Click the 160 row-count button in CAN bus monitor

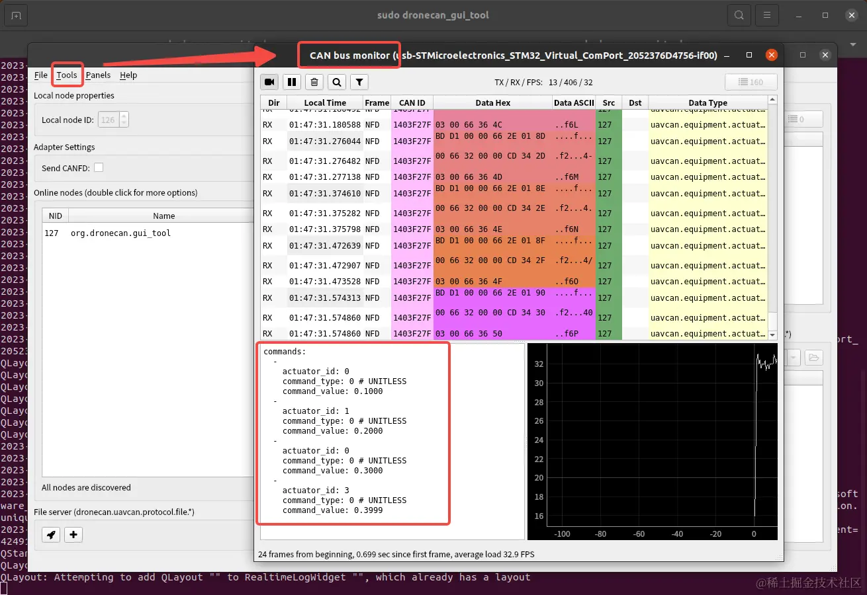coord(751,82)
